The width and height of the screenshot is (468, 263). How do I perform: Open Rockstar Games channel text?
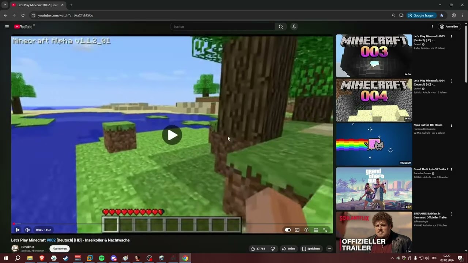(422, 173)
